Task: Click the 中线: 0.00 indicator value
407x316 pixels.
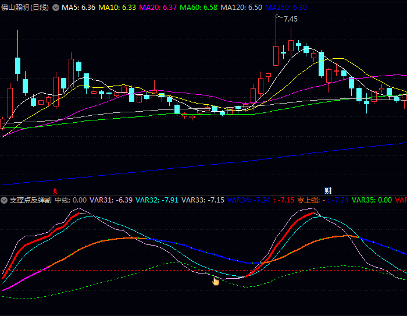Action: [70, 200]
